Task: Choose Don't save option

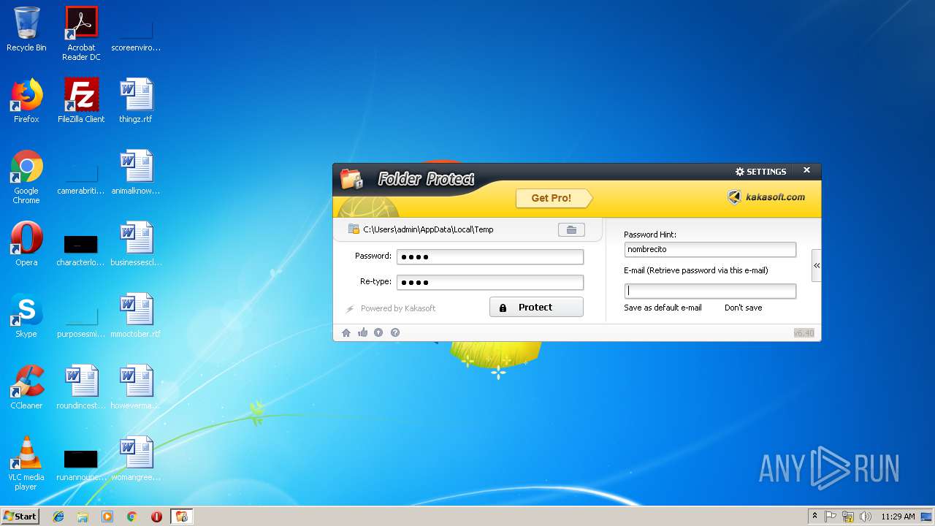Action: (x=743, y=308)
